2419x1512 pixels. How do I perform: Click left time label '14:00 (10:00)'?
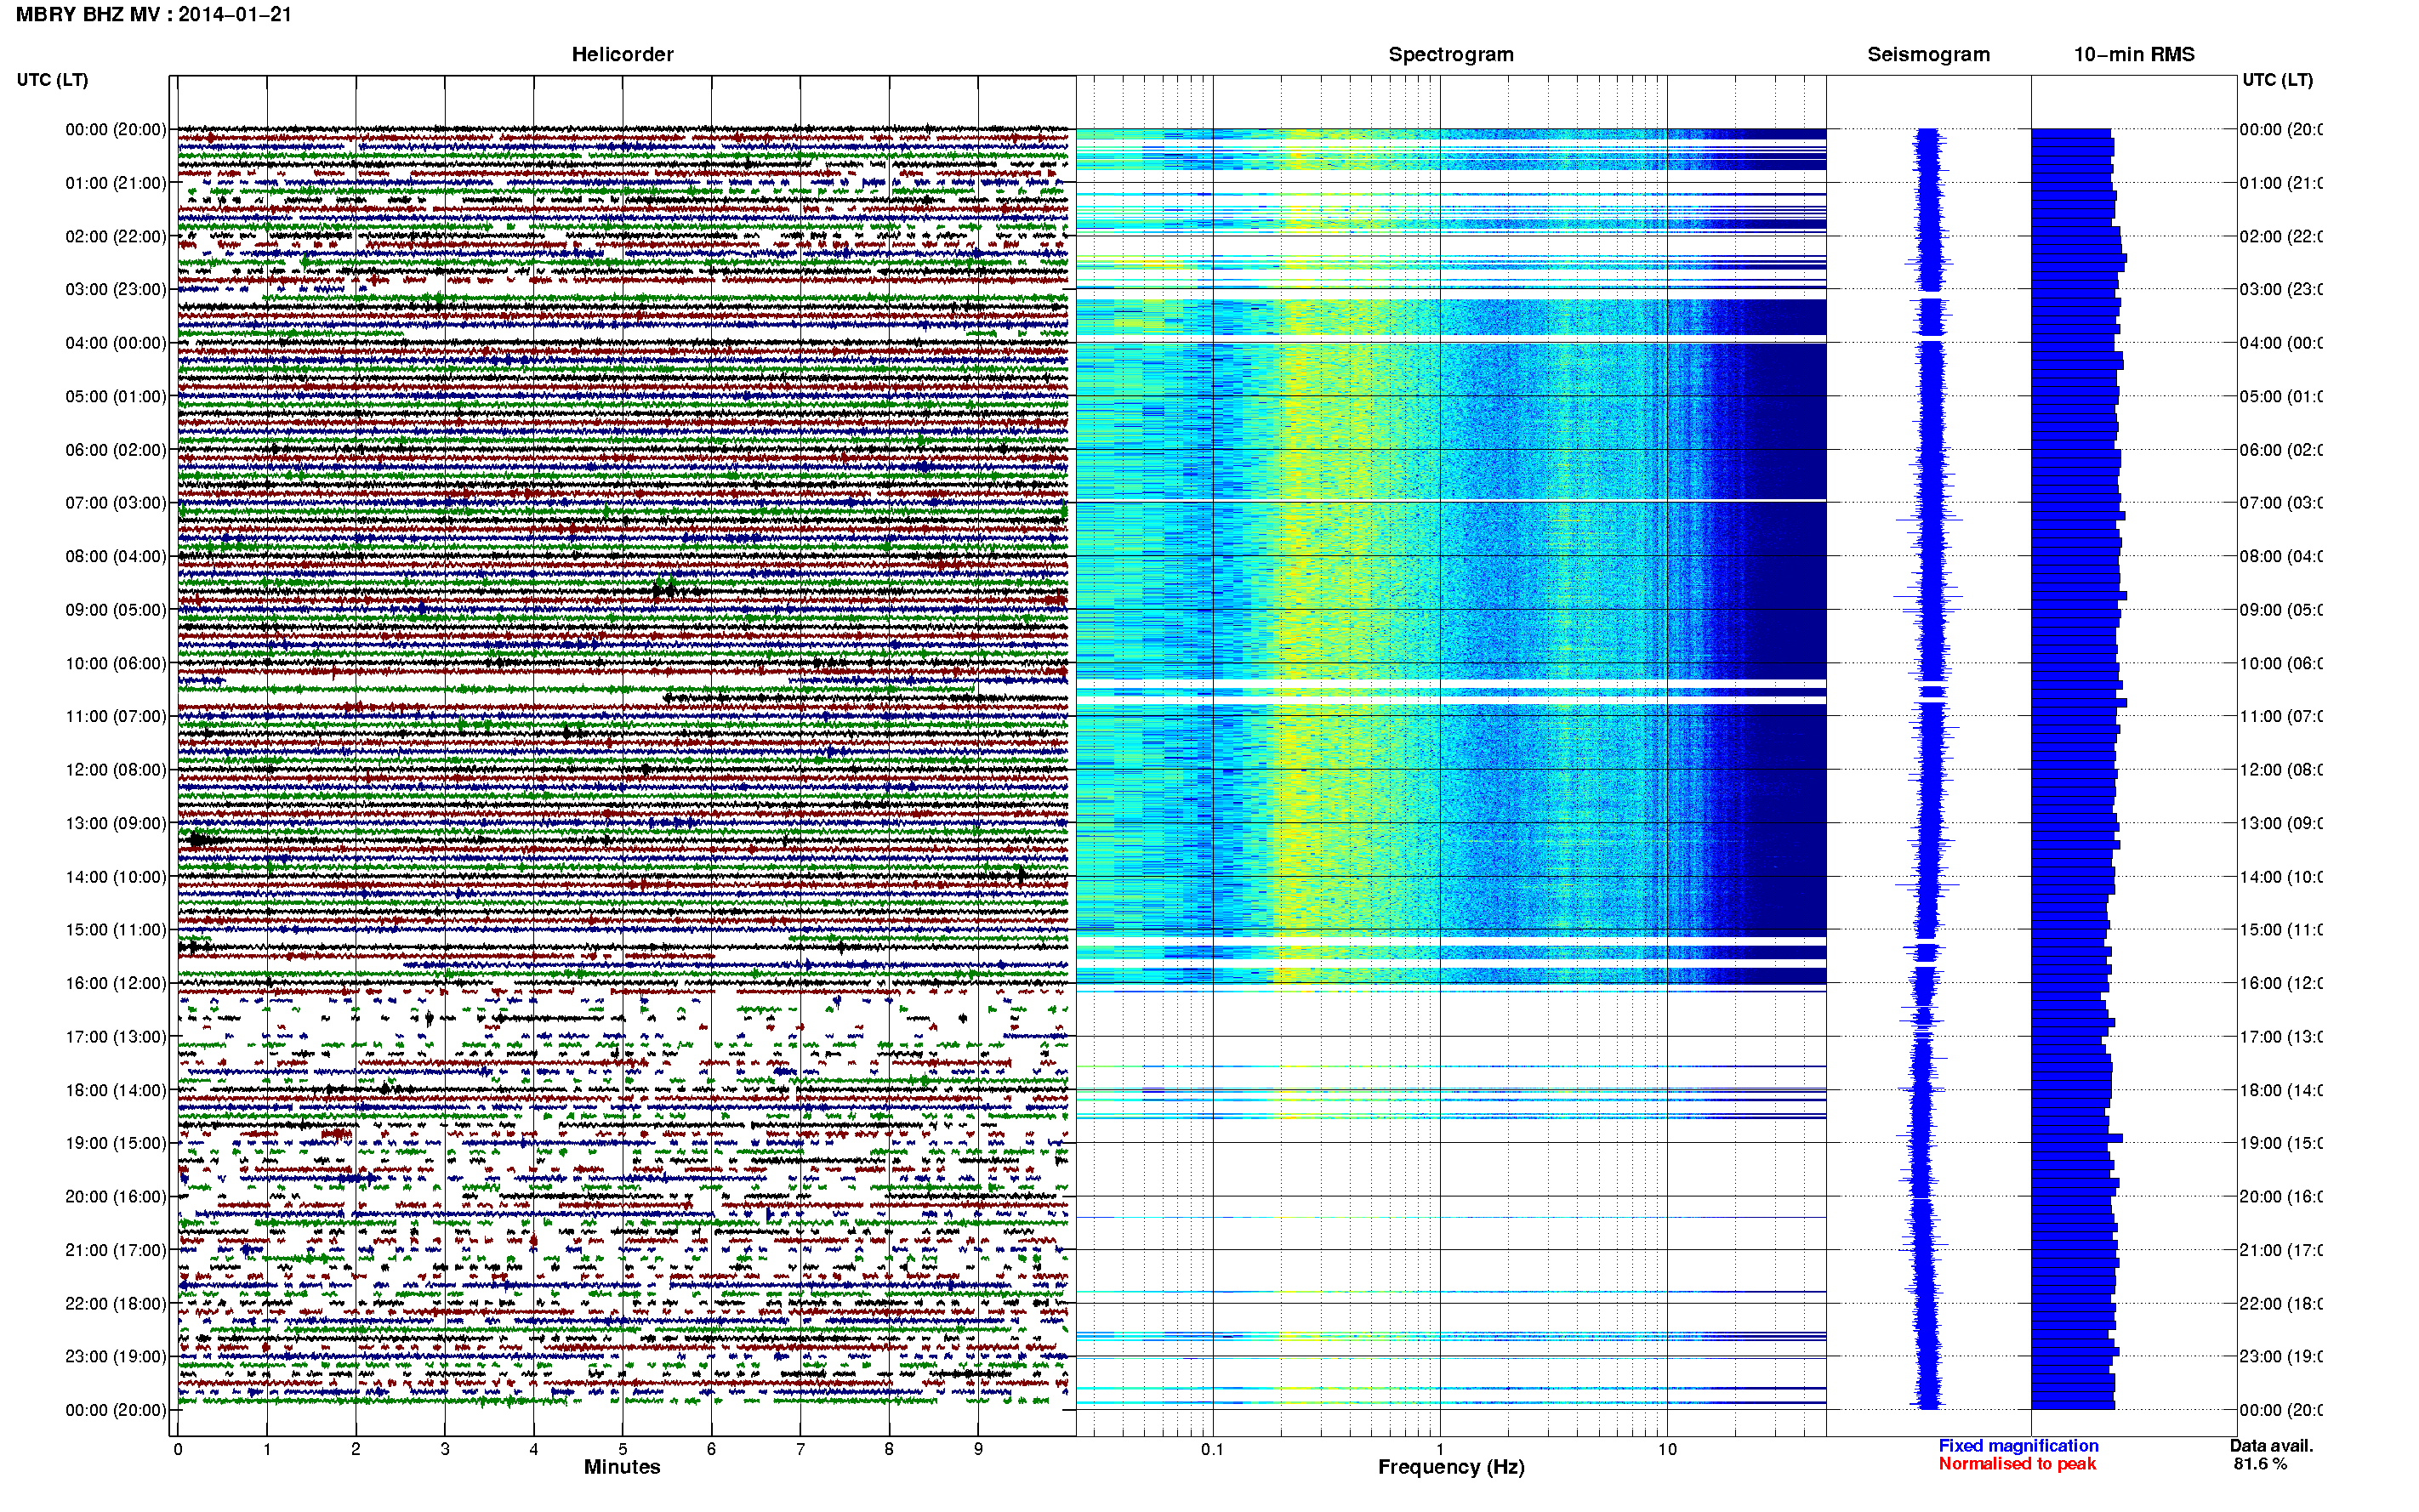[116, 877]
